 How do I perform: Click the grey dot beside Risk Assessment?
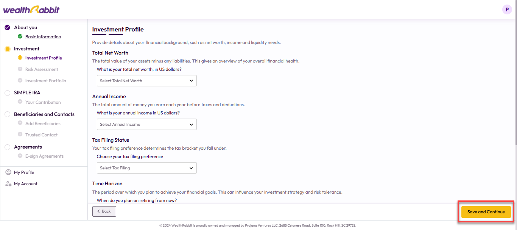pos(20,69)
